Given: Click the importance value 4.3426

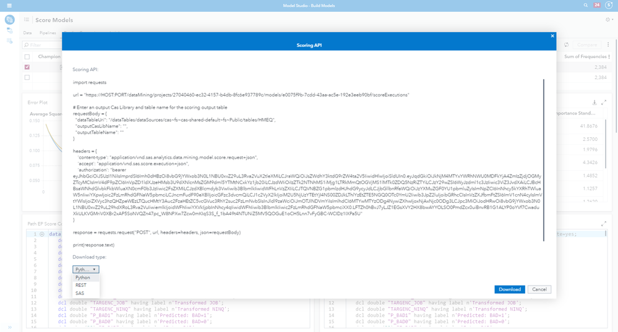Looking at the screenshot, I should (x=590, y=162).
